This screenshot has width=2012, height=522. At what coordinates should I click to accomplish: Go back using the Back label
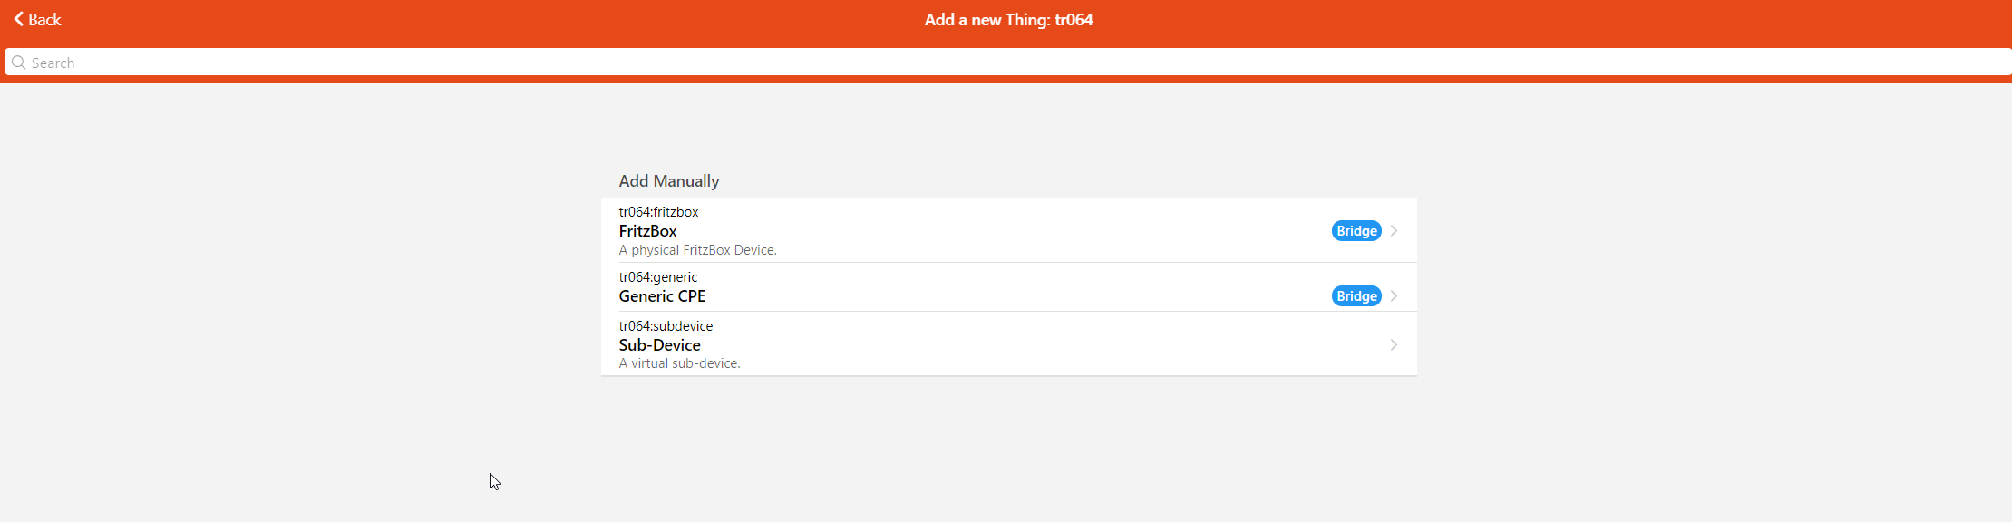[44, 19]
